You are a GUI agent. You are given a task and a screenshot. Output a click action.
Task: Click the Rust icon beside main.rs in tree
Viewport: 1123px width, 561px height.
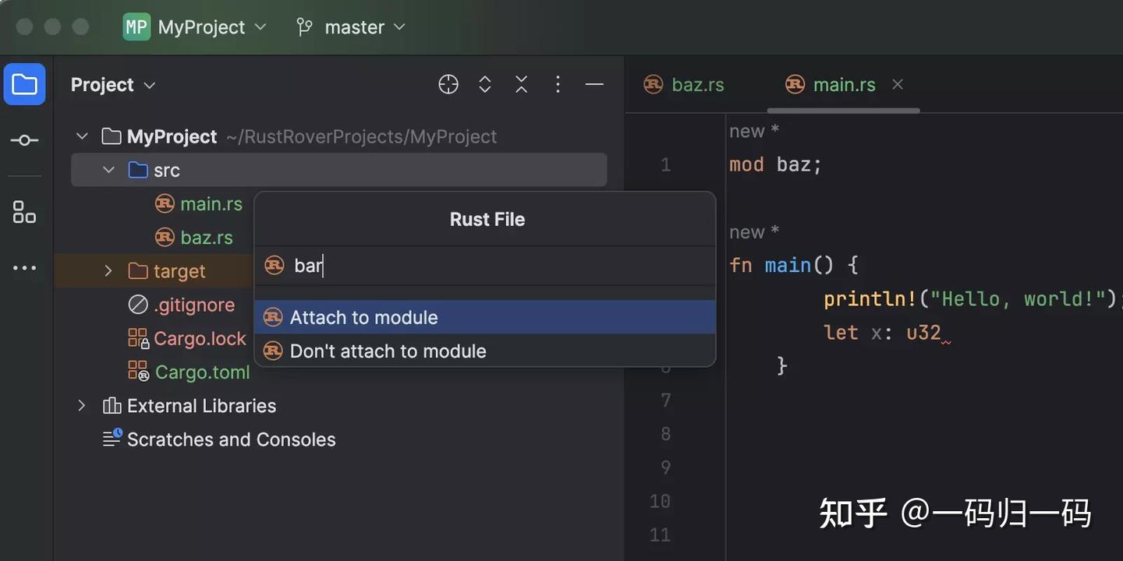[x=165, y=204]
